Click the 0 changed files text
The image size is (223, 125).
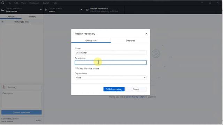(22, 22)
